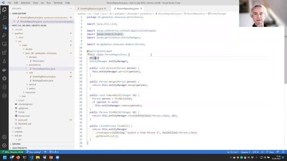Click the lightbulb code action icon on line 12

(x=88, y=55)
